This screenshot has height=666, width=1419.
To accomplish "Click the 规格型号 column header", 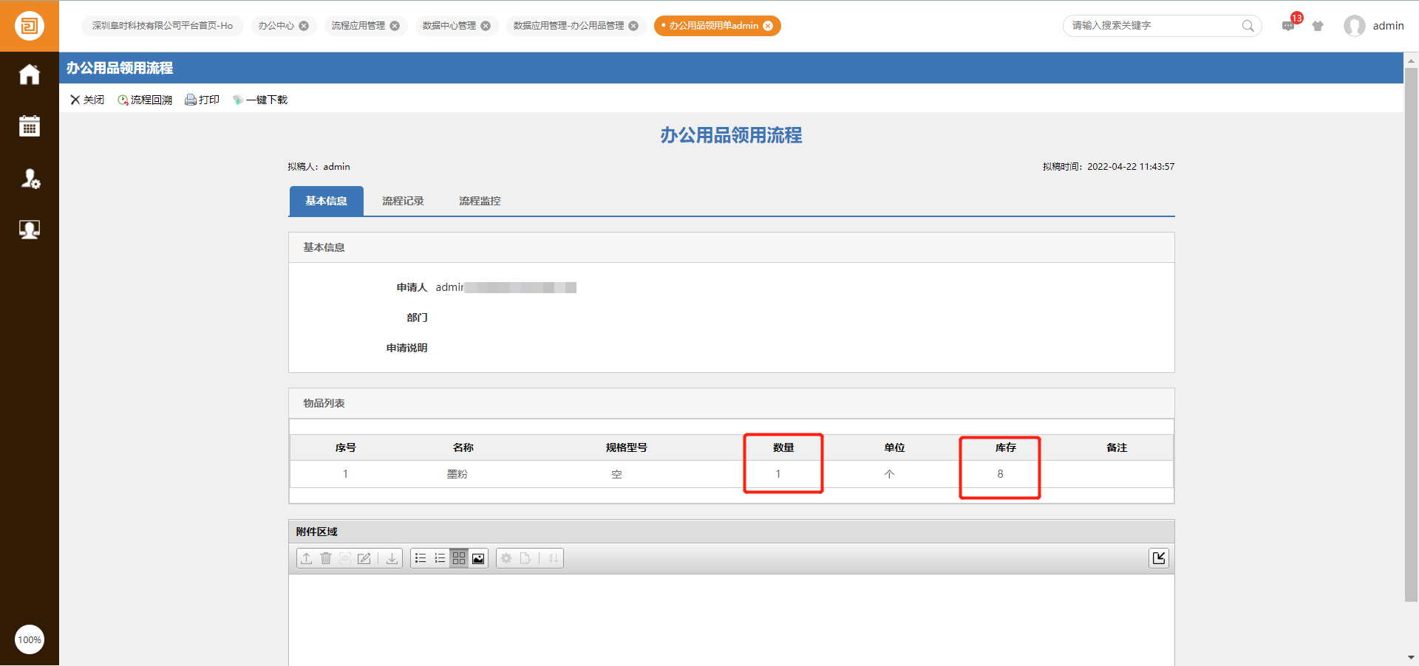I will pyautogui.click(x=627, y=447).
